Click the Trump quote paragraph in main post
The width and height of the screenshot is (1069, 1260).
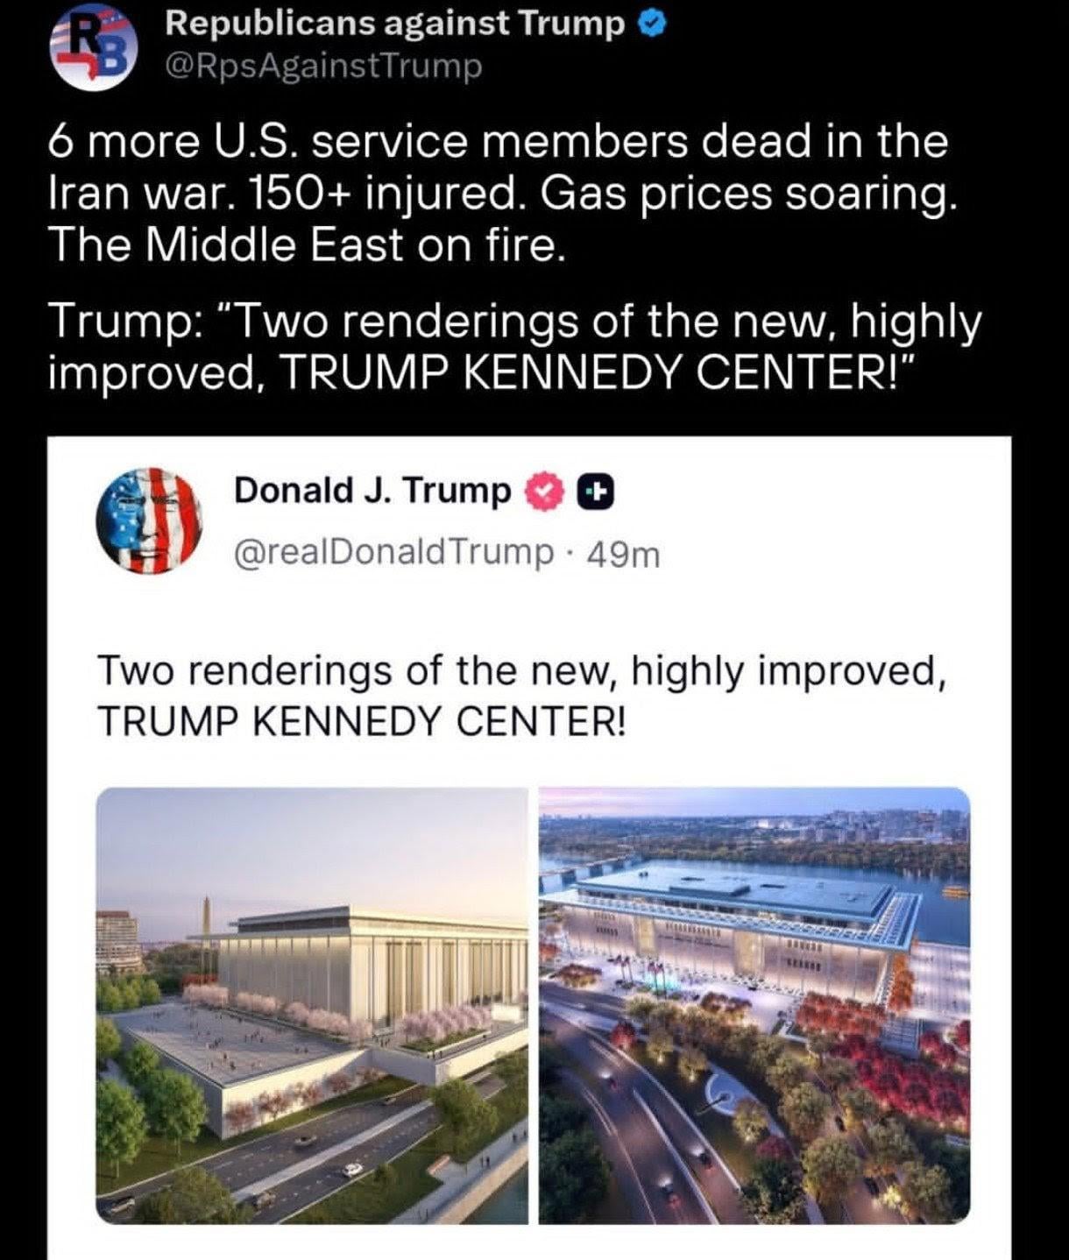(515, 347)
